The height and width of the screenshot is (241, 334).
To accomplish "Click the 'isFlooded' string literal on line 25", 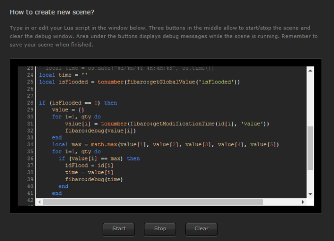I will coord(216,82).
